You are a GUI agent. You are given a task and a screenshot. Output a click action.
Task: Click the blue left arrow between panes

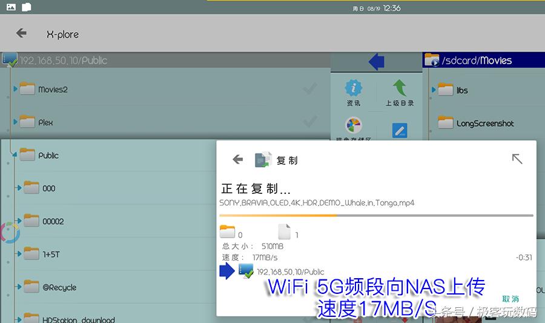click(x=377, y=62)
